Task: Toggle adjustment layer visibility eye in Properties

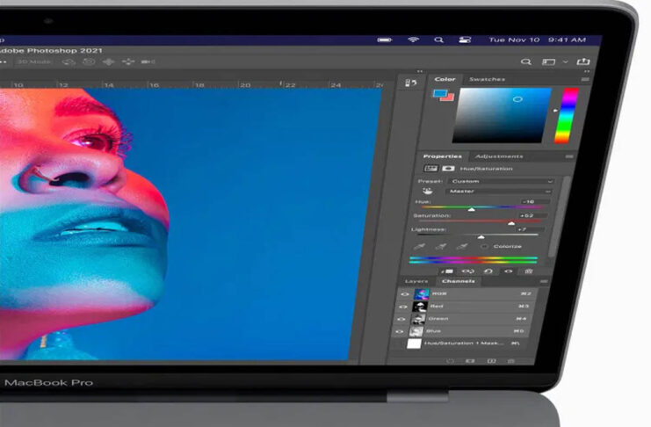Action: [509, 271]
